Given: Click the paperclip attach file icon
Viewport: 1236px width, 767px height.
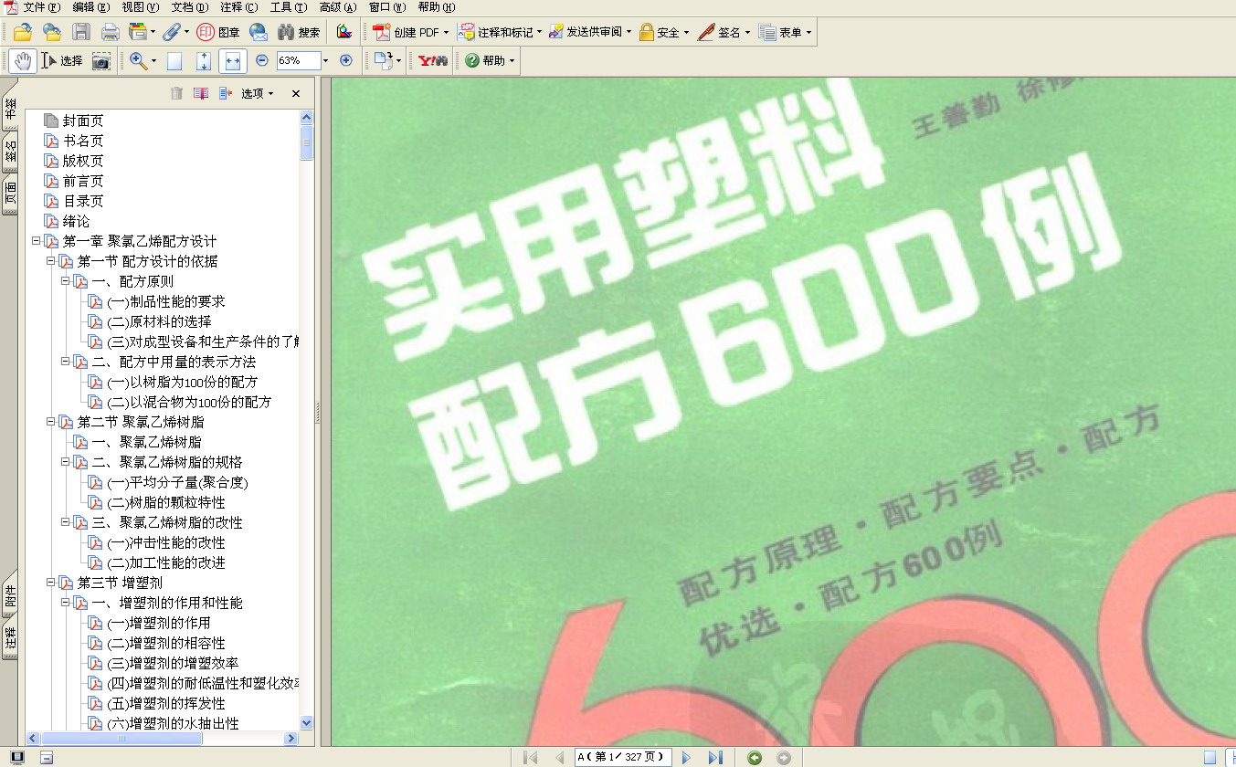Looking at the screenshot, I should [x=171, y=32].
